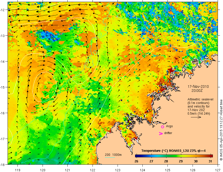Click the 'Altimetric sealevel' caption
The height and width of the screenshot is (172, 223).
(x=200, y=99)
